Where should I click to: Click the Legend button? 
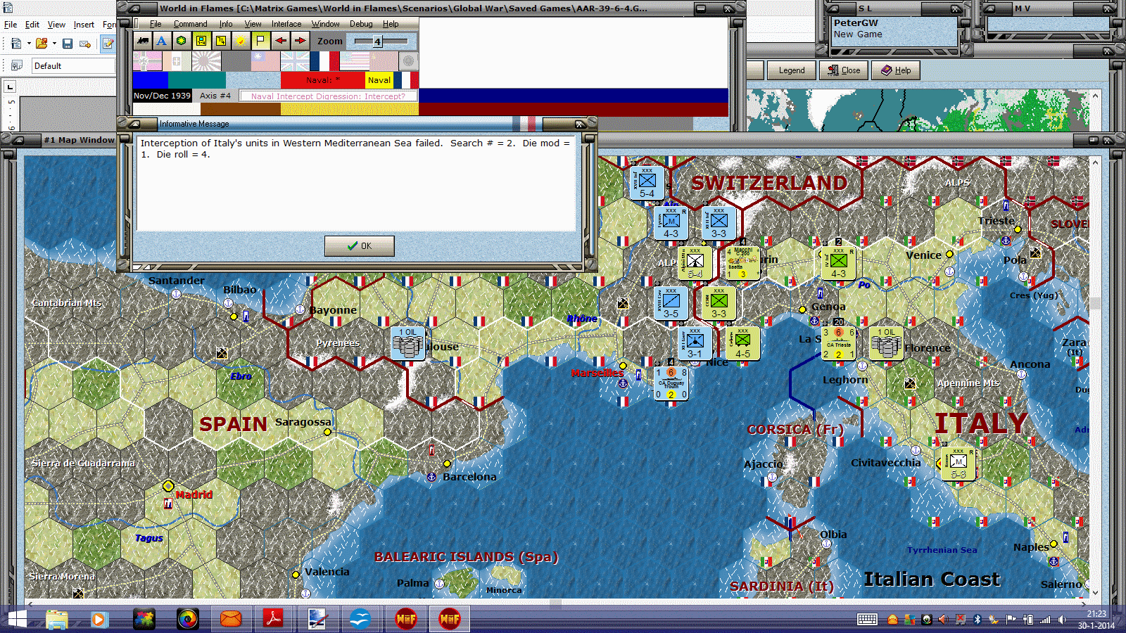(x=792, y=70)
